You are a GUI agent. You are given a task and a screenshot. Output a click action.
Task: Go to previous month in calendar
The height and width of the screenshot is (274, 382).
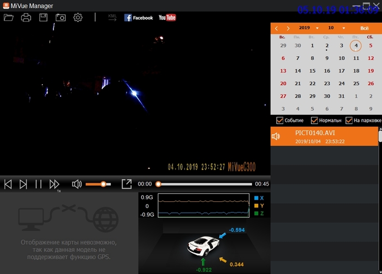click(x=277, y=28)
